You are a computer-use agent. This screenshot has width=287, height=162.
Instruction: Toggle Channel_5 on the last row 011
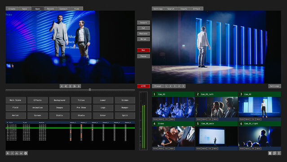[115, 140]
